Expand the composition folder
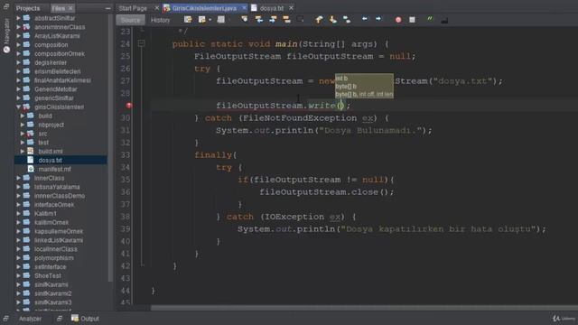 [18, 44]
